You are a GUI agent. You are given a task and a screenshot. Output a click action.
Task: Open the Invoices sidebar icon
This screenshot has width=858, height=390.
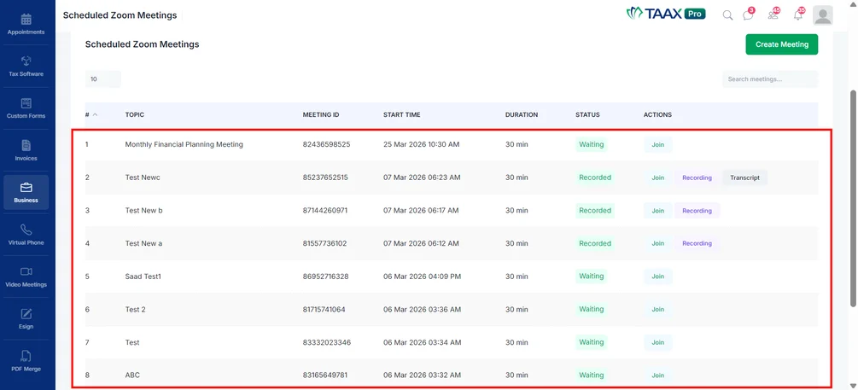(26, 145)
